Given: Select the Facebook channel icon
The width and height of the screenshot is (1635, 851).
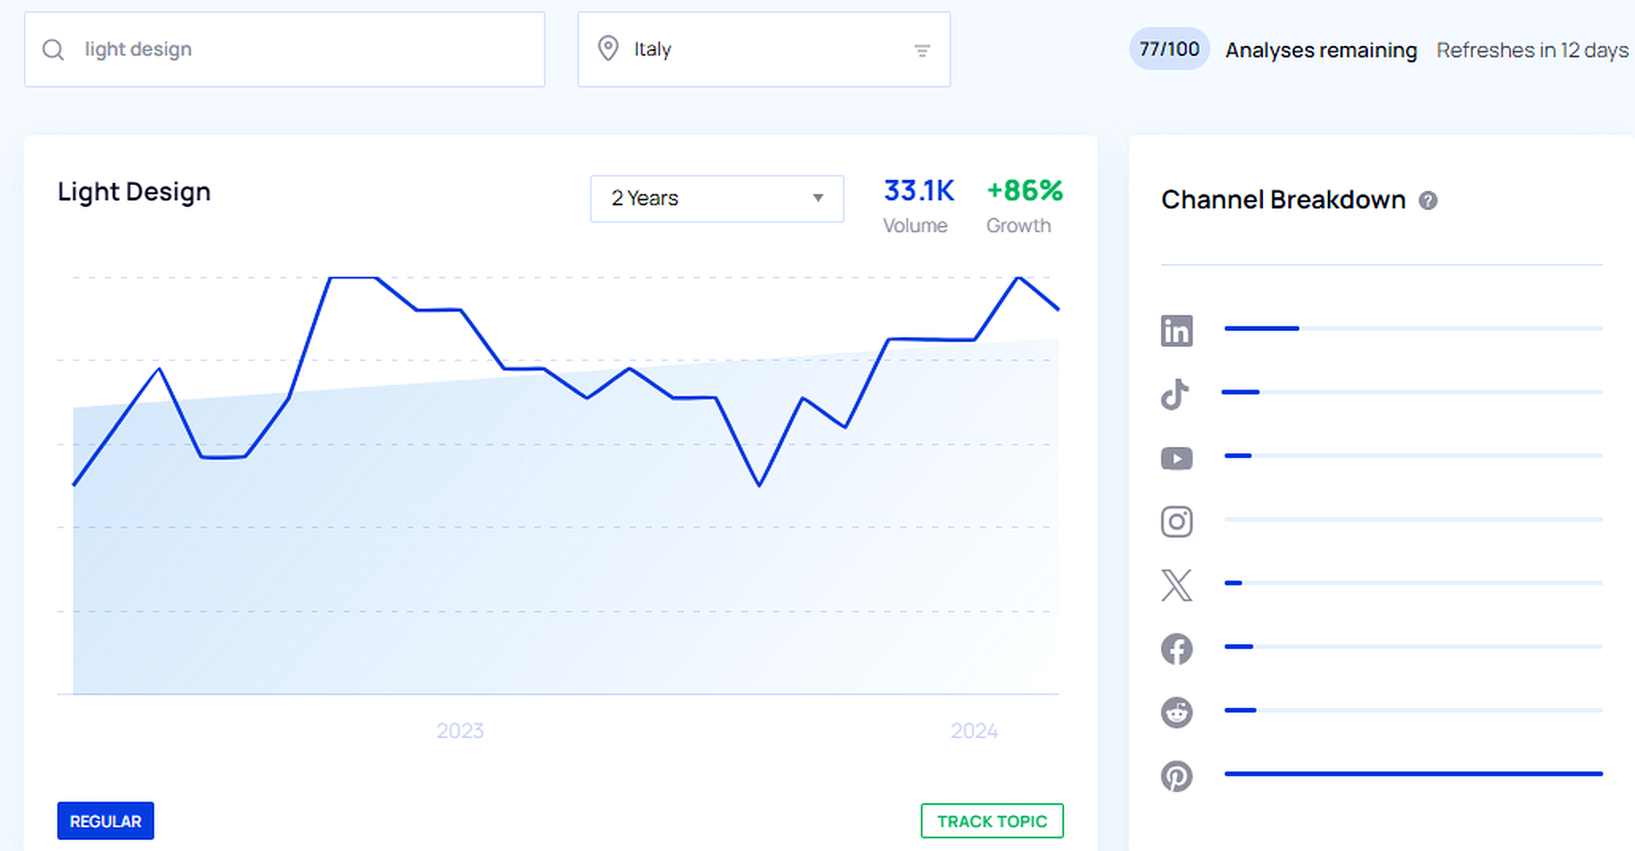Looking at the screenshot, I should point(1177,648).
